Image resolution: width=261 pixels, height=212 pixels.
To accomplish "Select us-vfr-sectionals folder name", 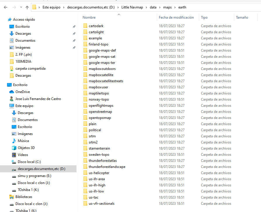I will click(x=102, y=204).
